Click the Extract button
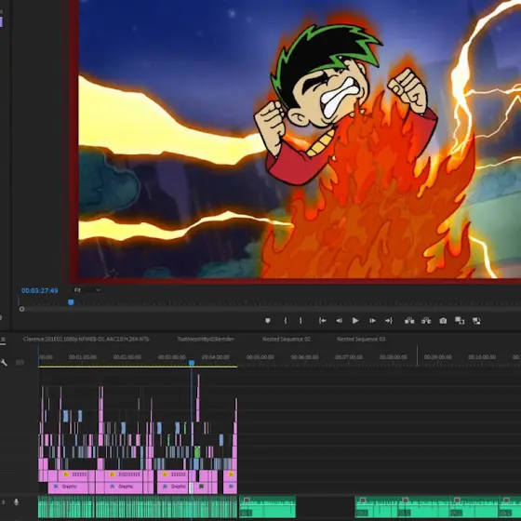521x521 pixels. pyautogui.click(x=426, y=321)
